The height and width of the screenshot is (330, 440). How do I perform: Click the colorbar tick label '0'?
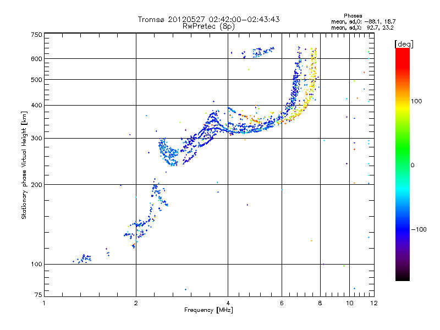(x=413, y=166)
